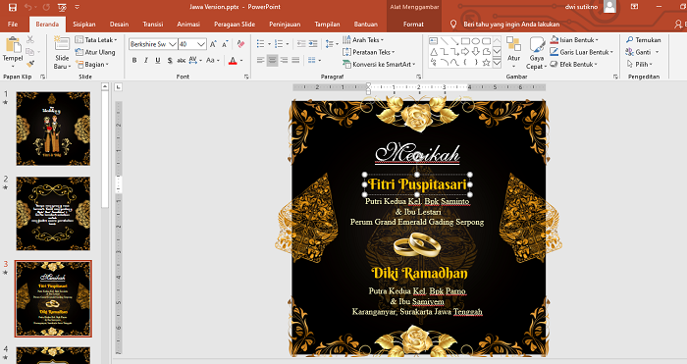This screenshot has height=364, width=687.
Task: Open the drawing tools Format tab
Action: coord(413,25)
